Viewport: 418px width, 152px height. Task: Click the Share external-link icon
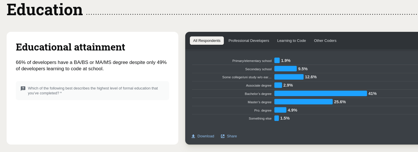click(223, 136)
